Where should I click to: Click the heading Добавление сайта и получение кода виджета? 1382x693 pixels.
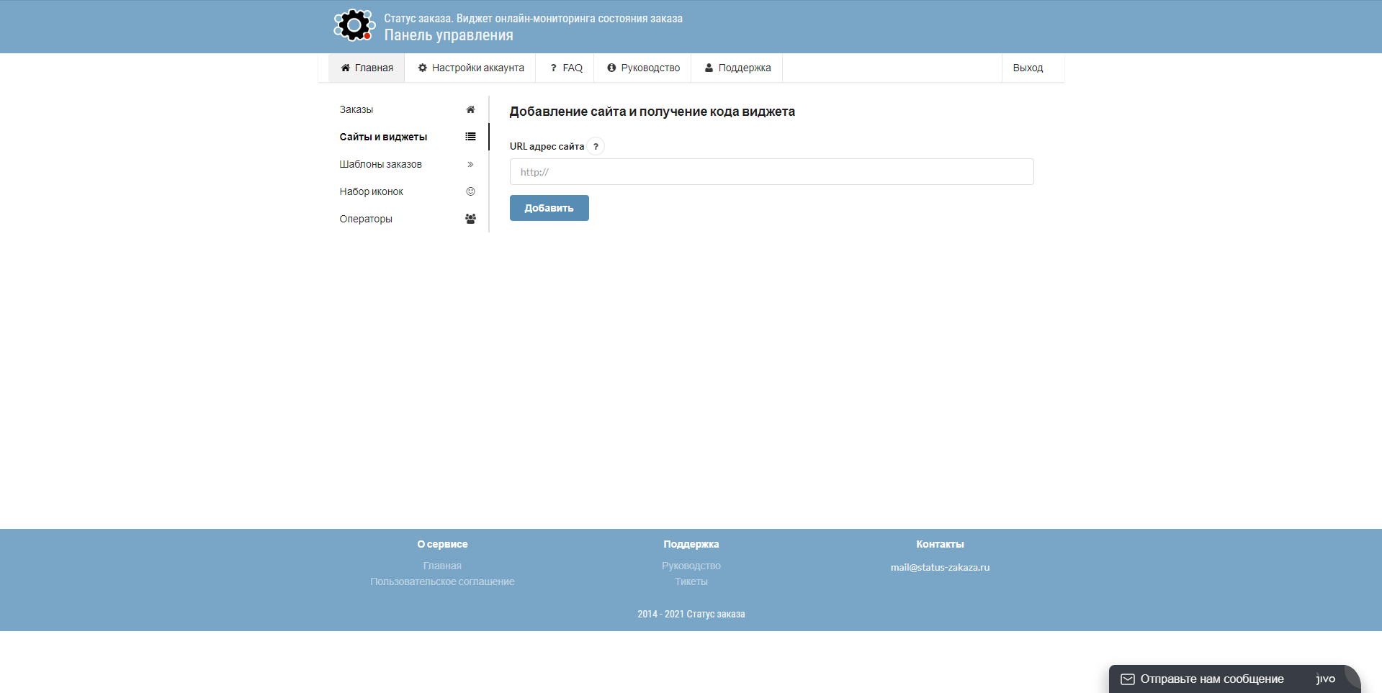(652, 112)
